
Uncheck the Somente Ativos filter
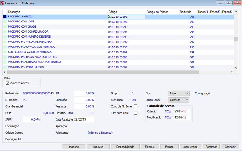[x=7, y=83]
